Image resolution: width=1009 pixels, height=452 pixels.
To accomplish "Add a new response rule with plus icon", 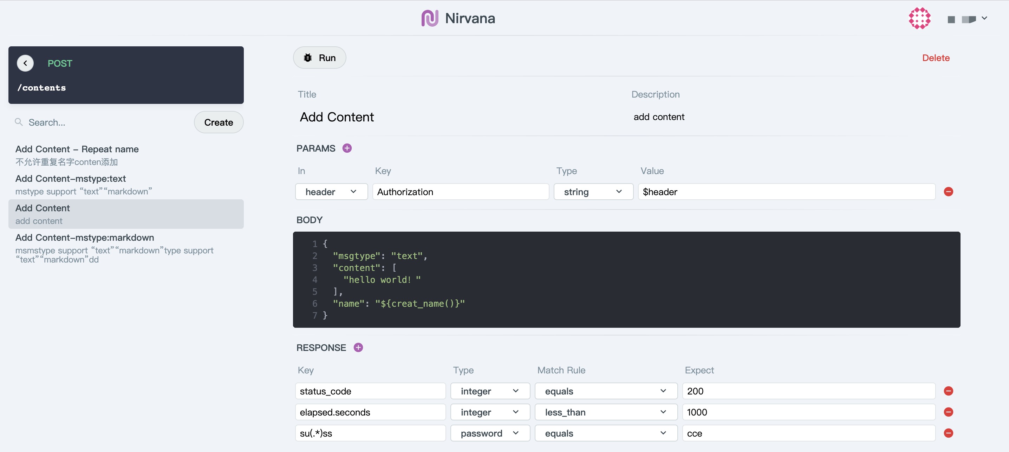I will pos(358,347).
